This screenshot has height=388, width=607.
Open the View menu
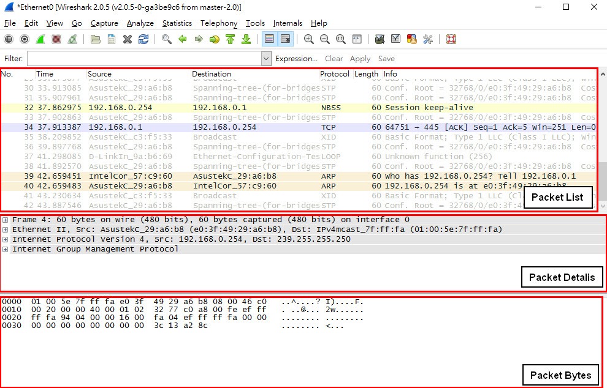coord(55,23)
